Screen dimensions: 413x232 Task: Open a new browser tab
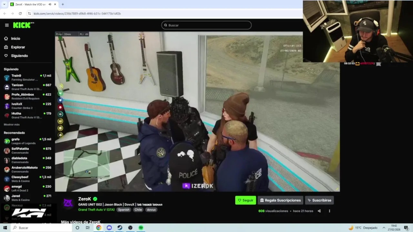point(63,5)
